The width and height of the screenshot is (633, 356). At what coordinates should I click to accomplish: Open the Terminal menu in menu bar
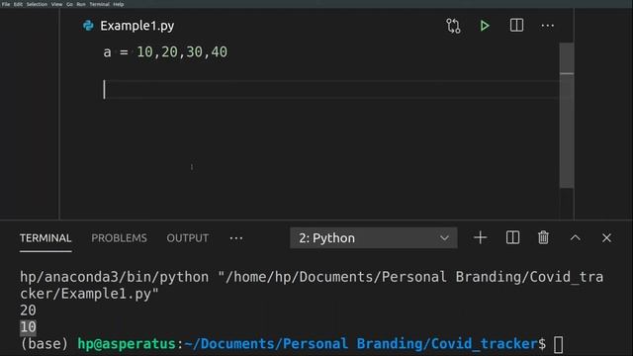click(x=99, y=4)
